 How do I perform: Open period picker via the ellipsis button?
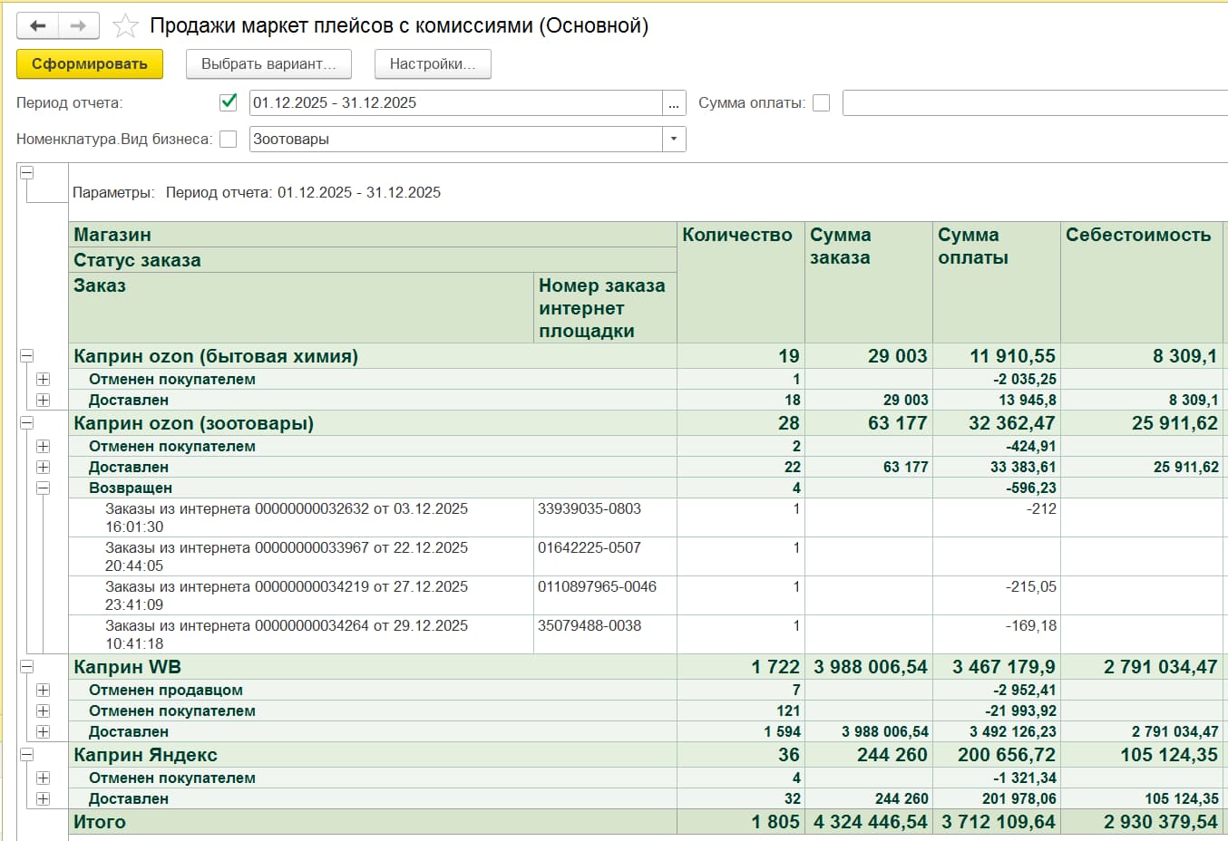674,103
